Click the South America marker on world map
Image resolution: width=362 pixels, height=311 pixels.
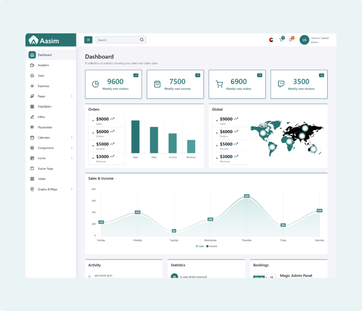pos(272,147)
